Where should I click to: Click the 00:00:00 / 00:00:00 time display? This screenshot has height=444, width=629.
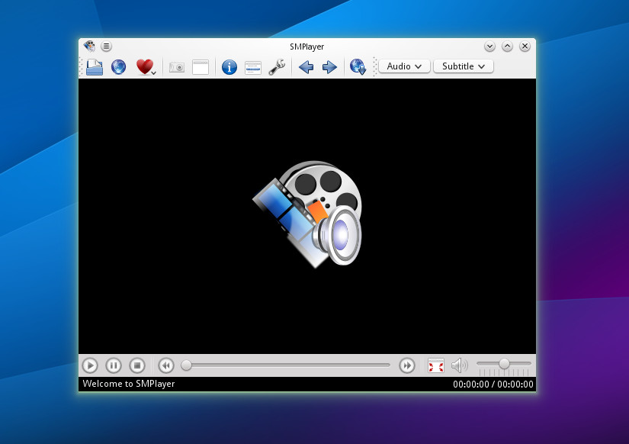(x=493, y=384)
